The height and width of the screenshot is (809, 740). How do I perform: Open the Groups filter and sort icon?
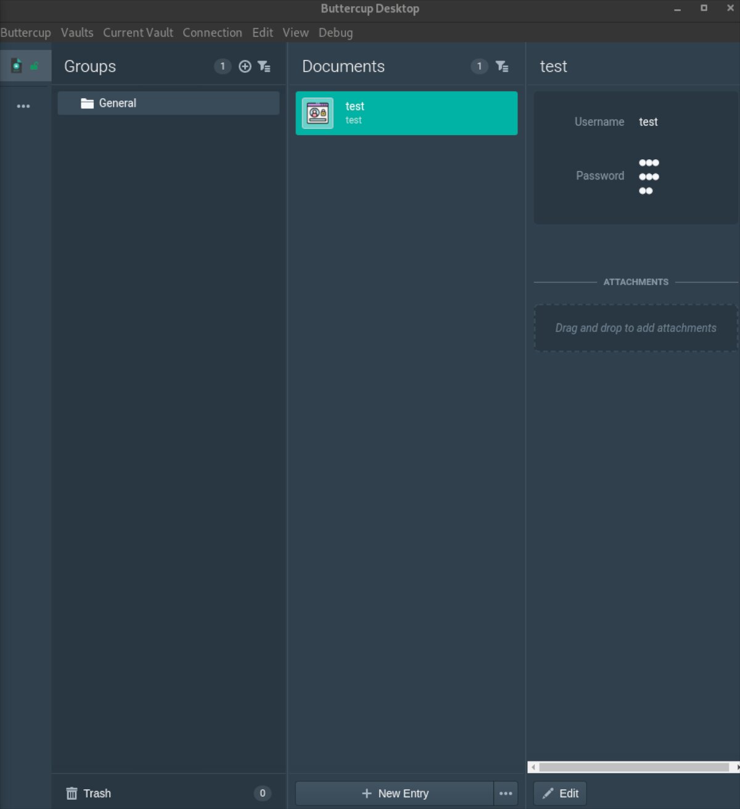(264, 66)
